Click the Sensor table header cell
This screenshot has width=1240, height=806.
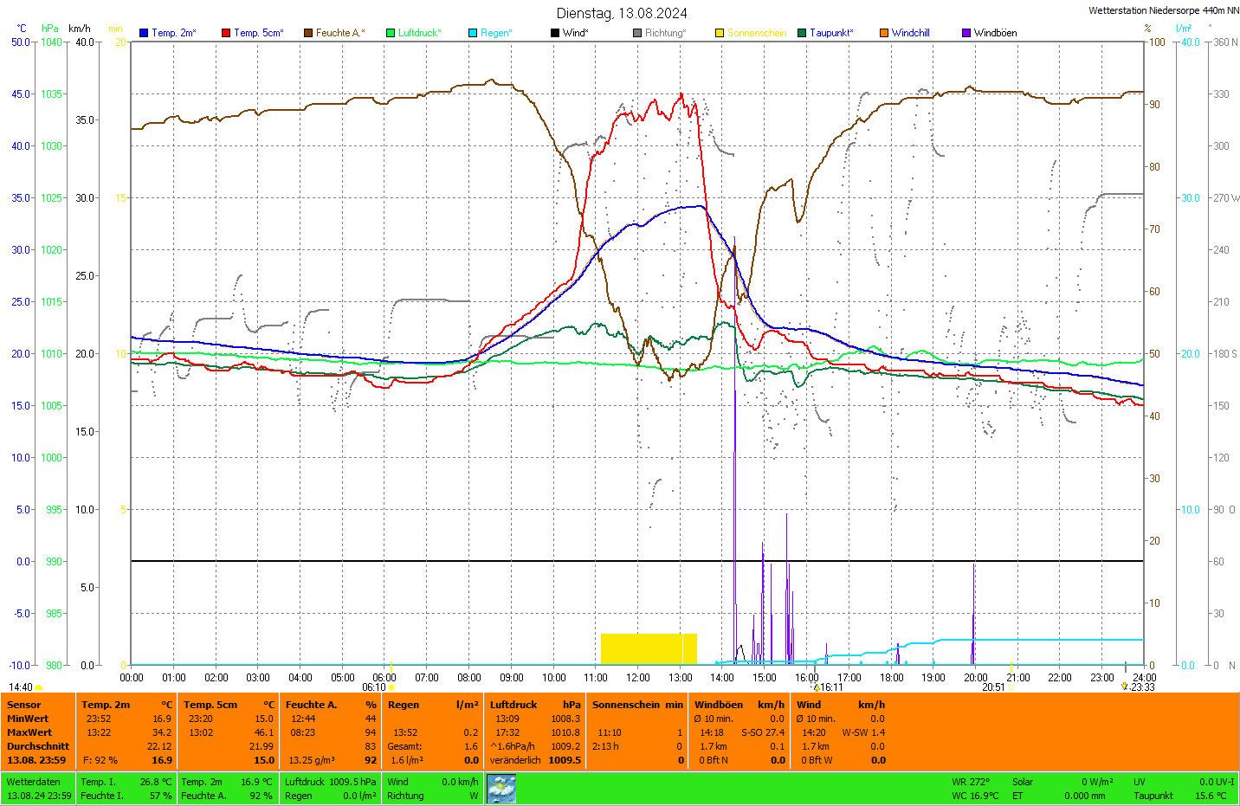[24, 705]
